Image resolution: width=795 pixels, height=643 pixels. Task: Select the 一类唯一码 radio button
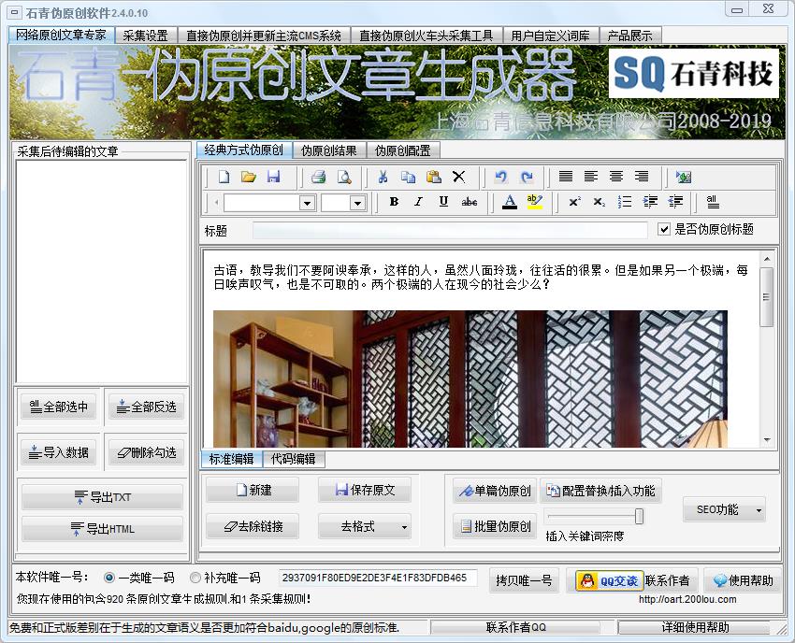tap(109, 579)
